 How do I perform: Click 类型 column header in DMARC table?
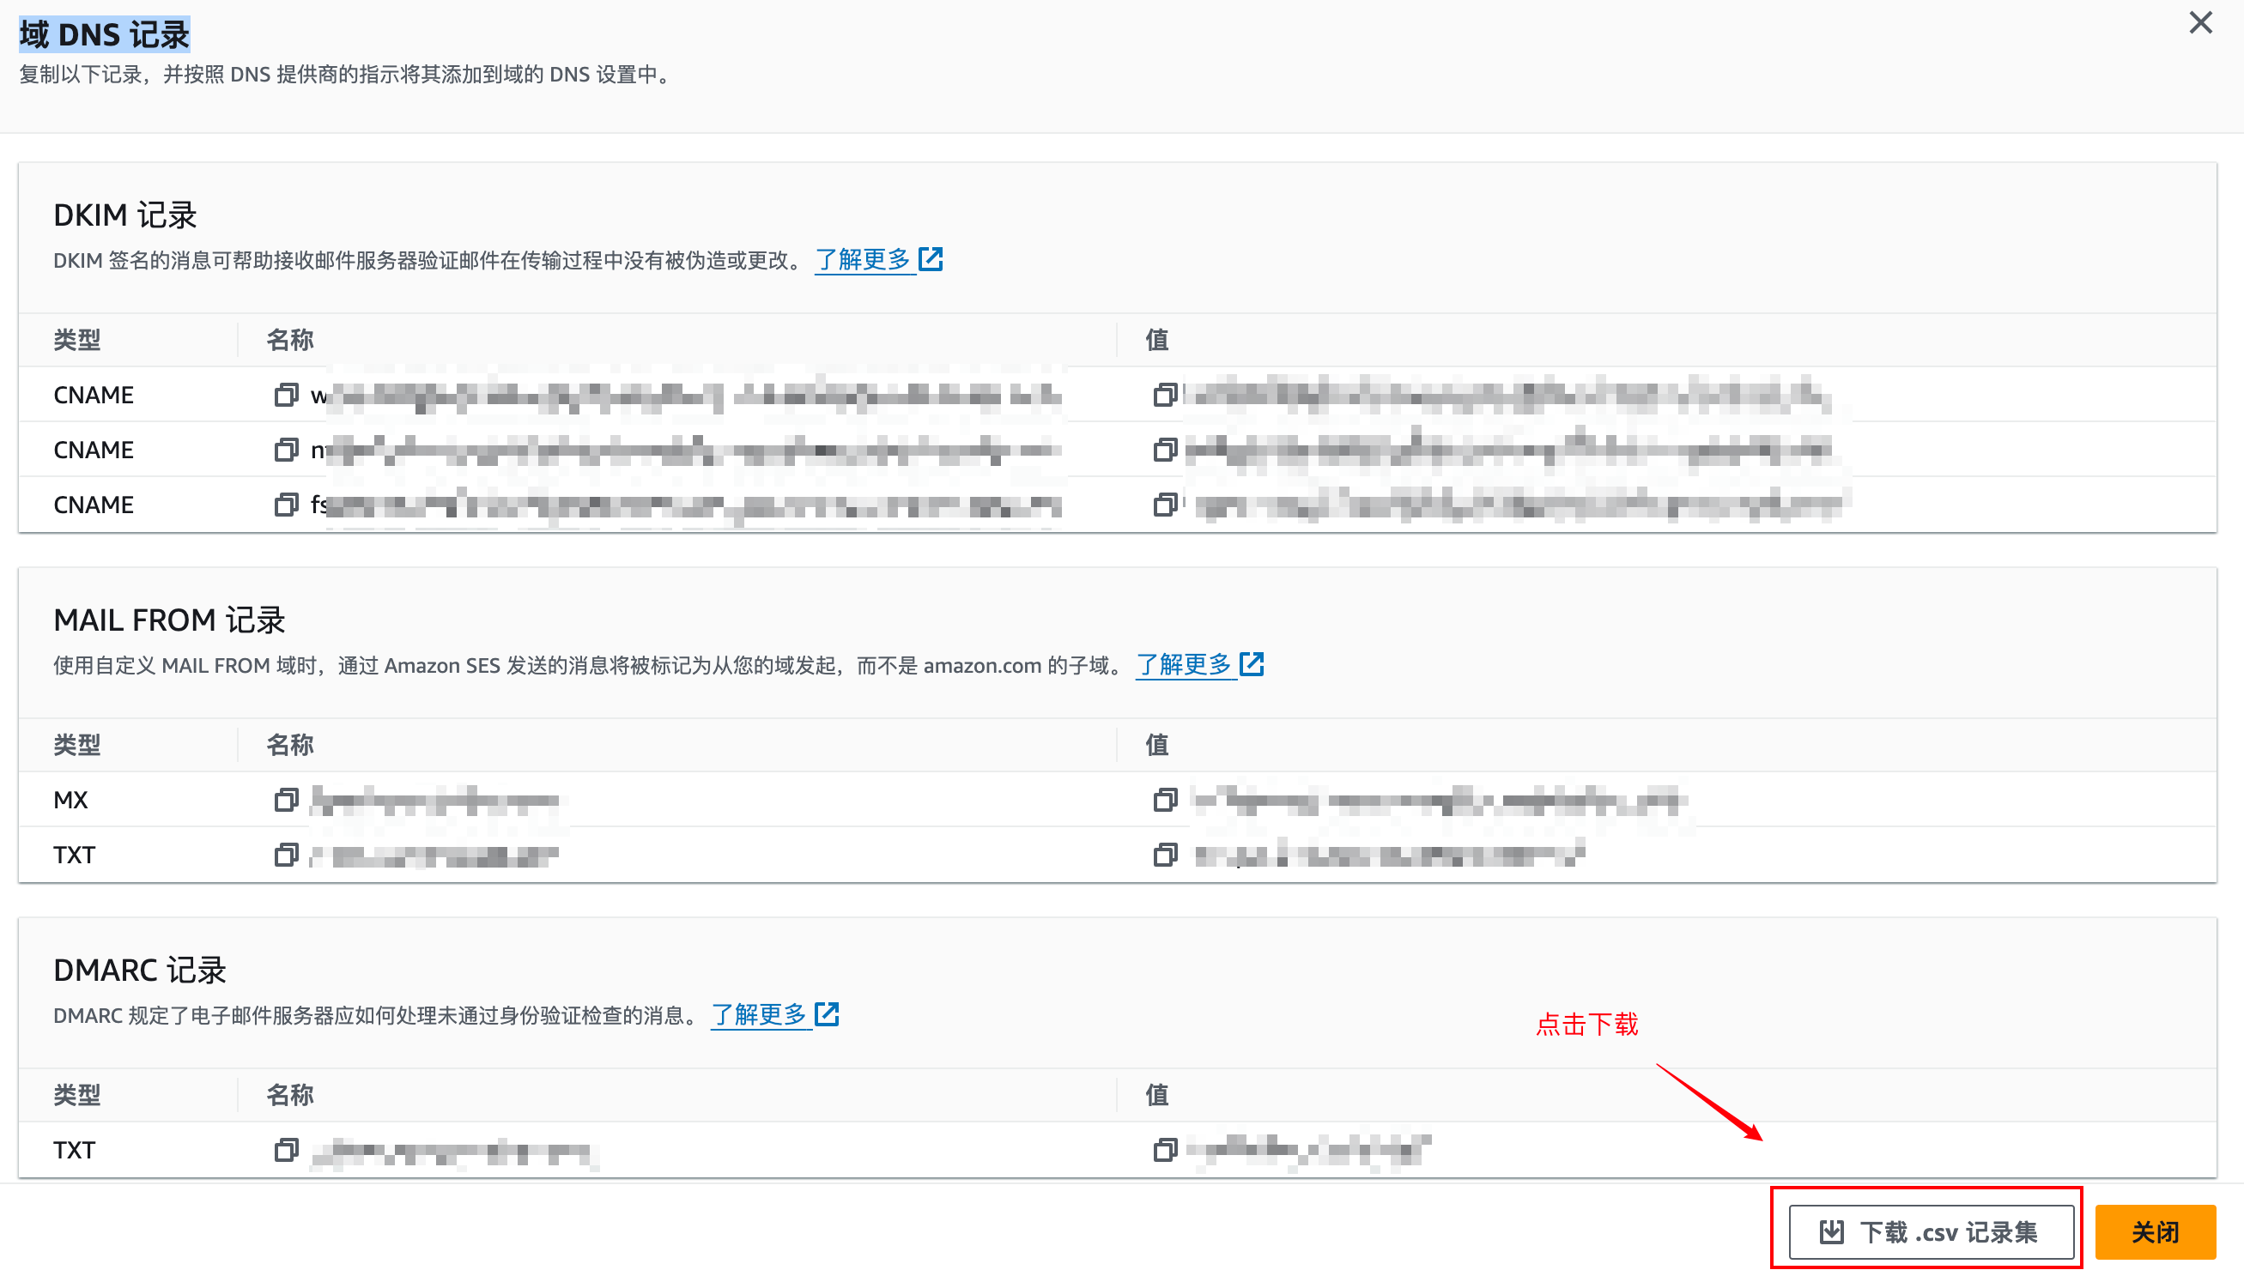[76, 1095]
